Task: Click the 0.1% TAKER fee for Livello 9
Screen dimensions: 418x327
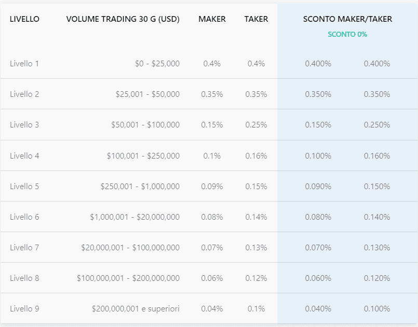Action: [256, 309]
